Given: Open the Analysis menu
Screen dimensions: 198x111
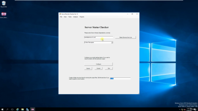Looking at the screenshot, I should tap(75, 17).
